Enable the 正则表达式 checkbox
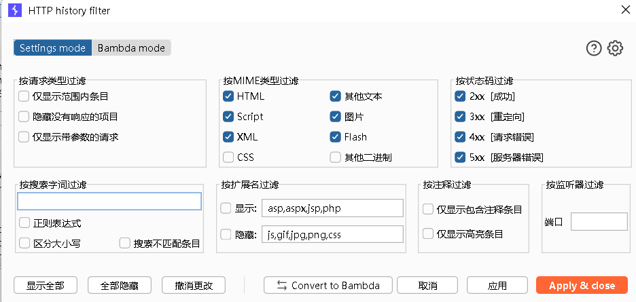636x302 pixels. point(24,223)
